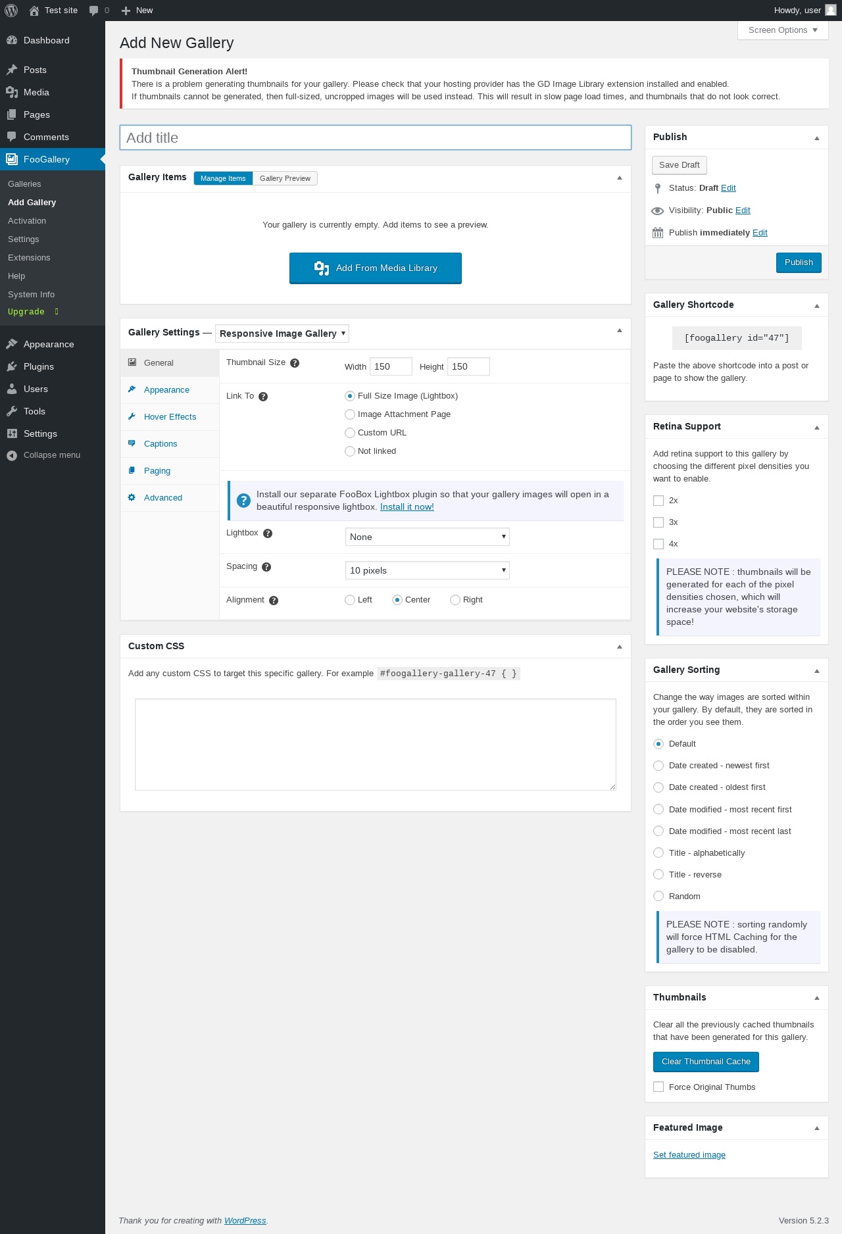Click Set featured image link

tap(689, 1155)
